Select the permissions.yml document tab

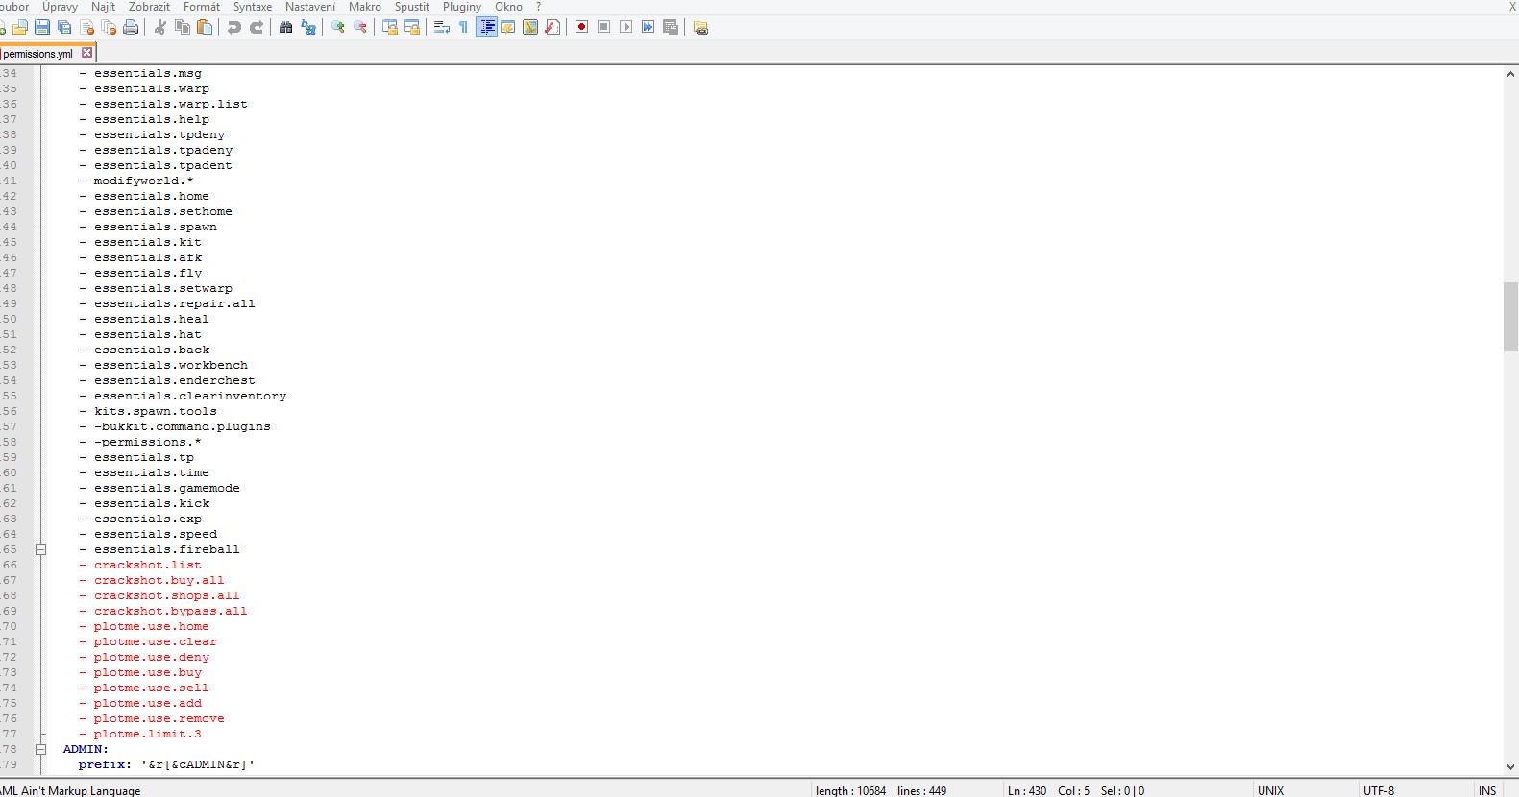point(38,54)
